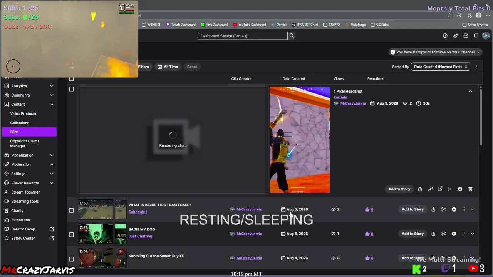Open Copyright Claims Manager
The image size is (493, 277).
[x=25, y=144]
